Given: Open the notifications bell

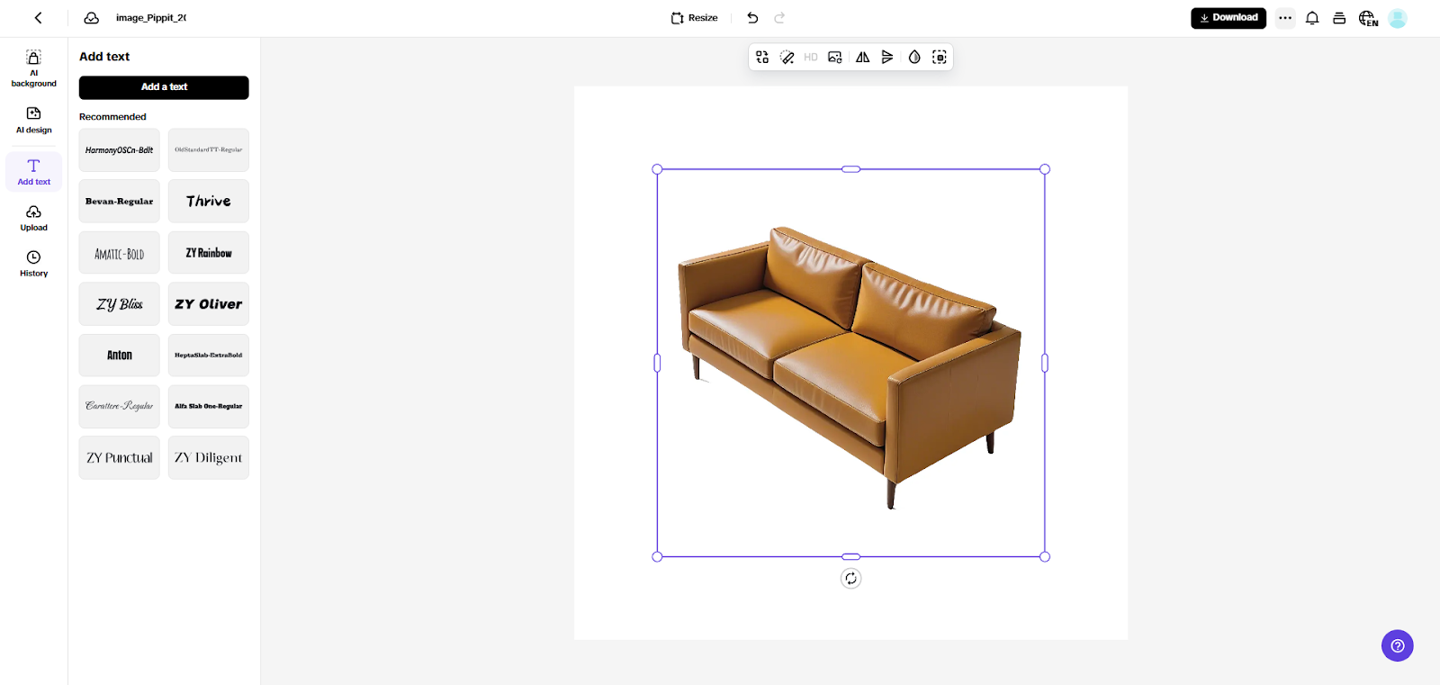Looking at the screenshot, I should click(x=1312, y=18).
